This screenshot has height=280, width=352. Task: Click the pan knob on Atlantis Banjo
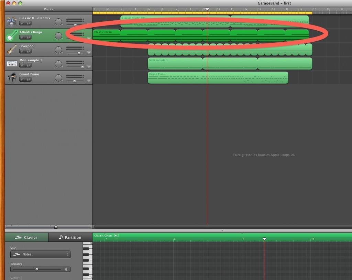click(58, 36)
